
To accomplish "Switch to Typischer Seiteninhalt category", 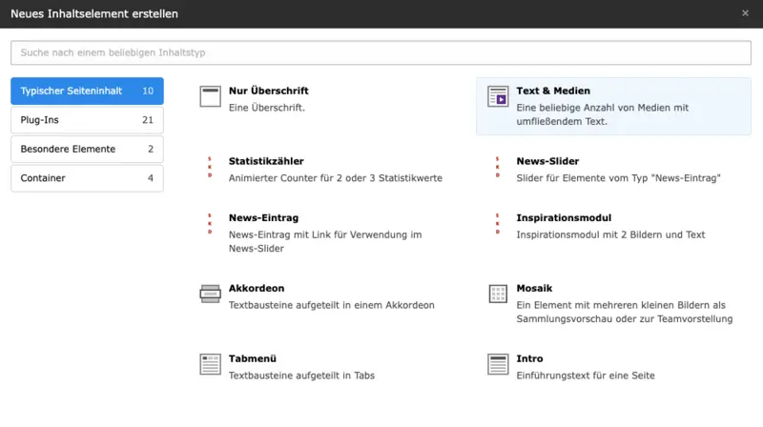I will 87,91.
